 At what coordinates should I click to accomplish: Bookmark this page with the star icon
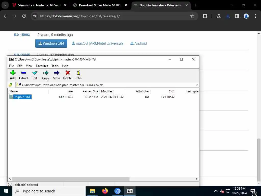click(x=192, y=16)
